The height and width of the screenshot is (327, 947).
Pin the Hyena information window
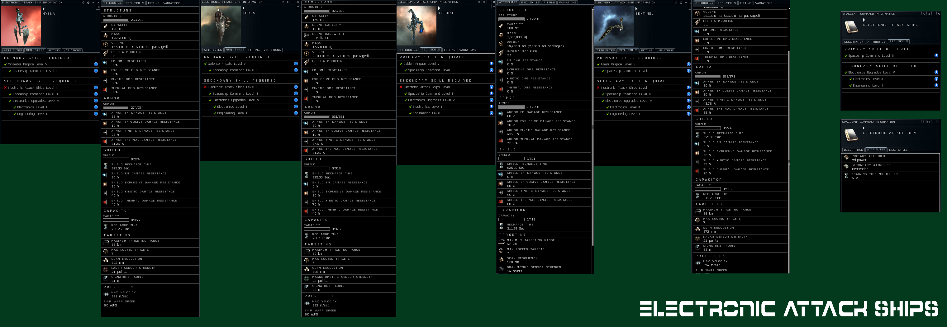[88, 2]
